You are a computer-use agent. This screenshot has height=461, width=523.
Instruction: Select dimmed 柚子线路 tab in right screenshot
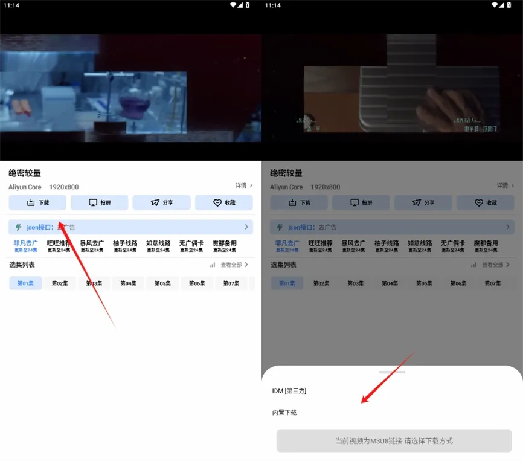pos(387,246)
